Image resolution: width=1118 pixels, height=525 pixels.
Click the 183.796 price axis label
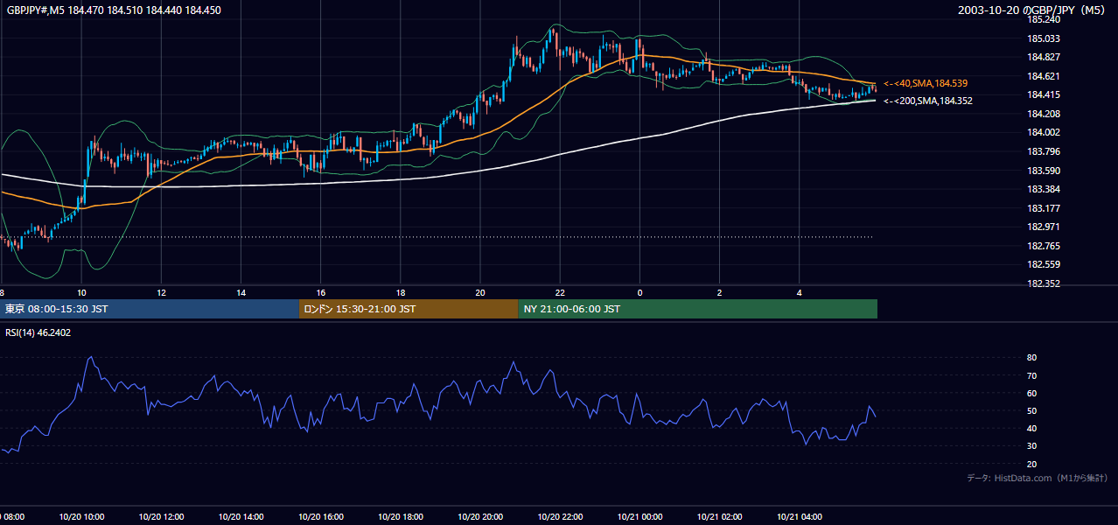click(1044, 151)
